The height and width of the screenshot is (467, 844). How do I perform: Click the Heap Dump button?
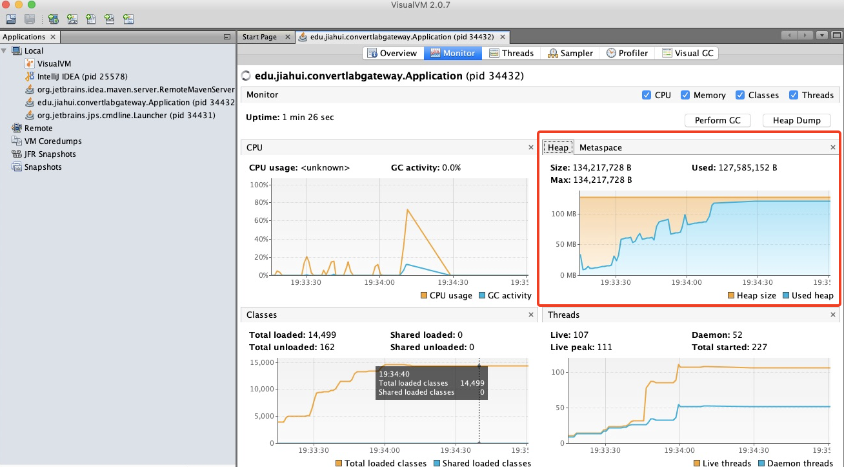[x=796, y=120]
